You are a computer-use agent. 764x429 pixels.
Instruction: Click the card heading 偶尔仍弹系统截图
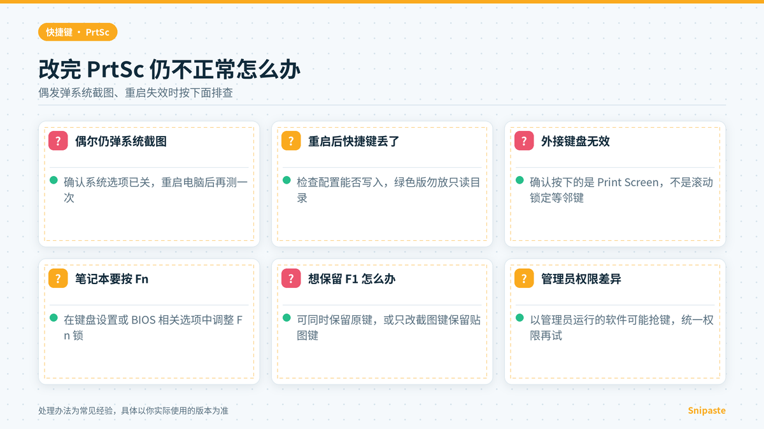[x=121, y=141]
